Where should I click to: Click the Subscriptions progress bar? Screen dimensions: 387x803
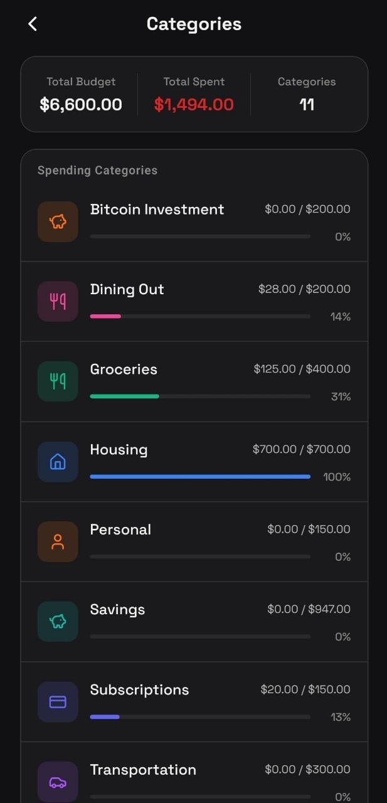point(199,716)
